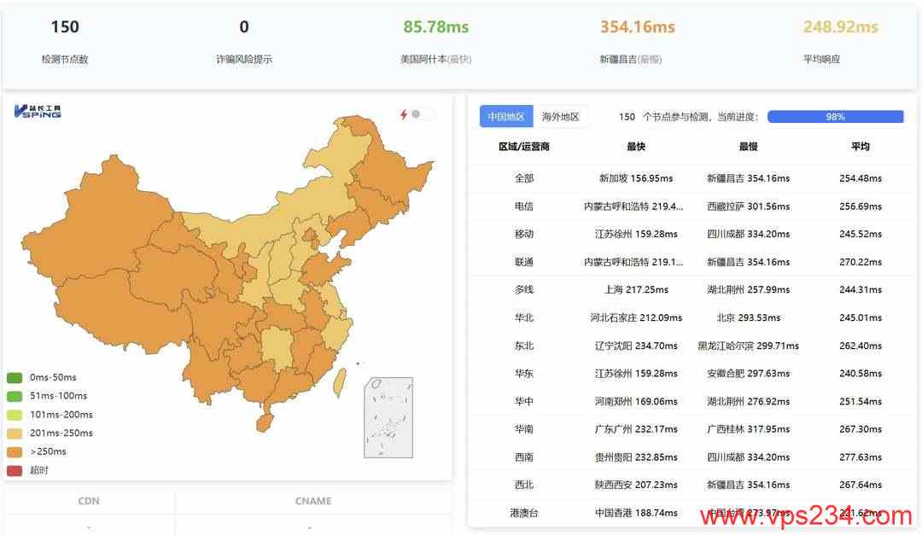Click 陕西西安 207.23ms cell
922x535 pixels.
[x=636, y=485]
